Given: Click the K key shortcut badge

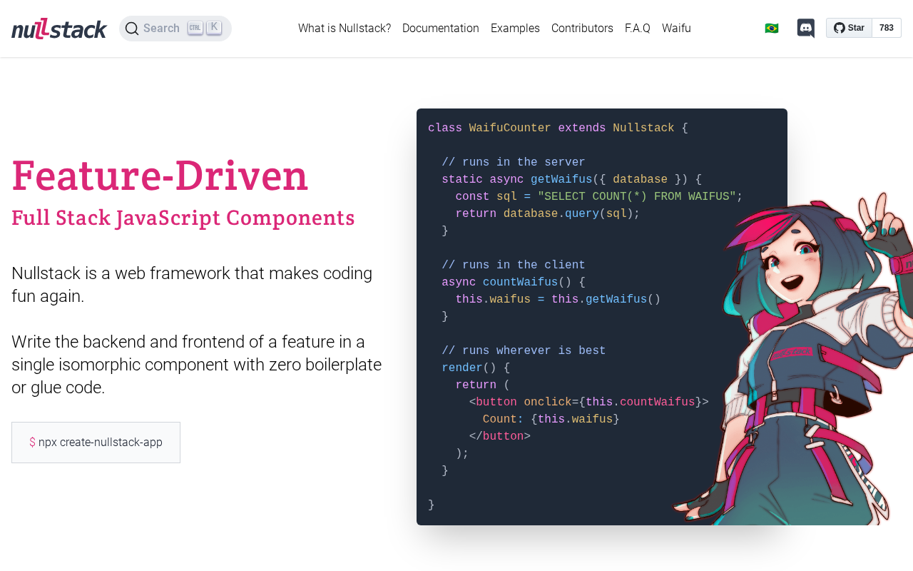Looking at the screenshot, I should (214, 28).
